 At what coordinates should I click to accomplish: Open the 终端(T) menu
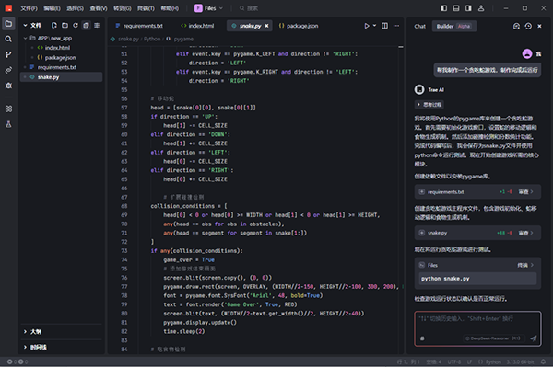coord(146,8)
